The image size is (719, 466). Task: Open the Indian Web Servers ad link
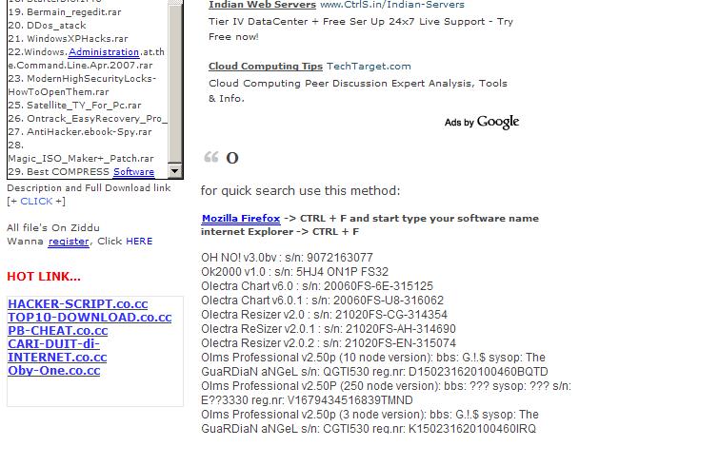click(x=262, y=5)
